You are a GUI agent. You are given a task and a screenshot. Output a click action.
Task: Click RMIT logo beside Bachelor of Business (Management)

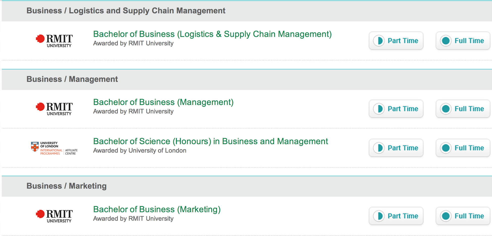coord(54,109)
